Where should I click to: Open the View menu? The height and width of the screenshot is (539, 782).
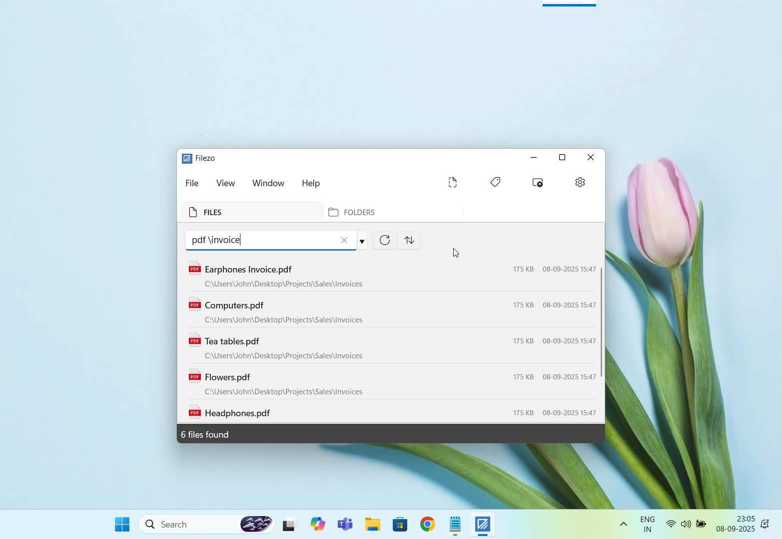tap(225, 183)
